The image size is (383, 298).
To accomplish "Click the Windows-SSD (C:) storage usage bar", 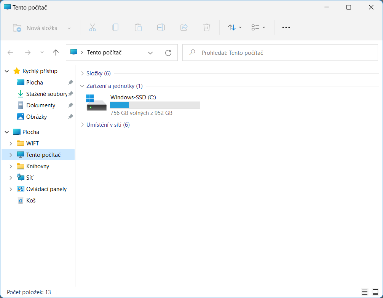I will coord(155,105).
